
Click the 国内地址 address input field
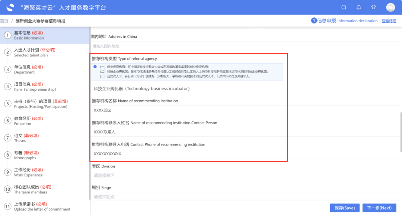(x=186, y=46)
